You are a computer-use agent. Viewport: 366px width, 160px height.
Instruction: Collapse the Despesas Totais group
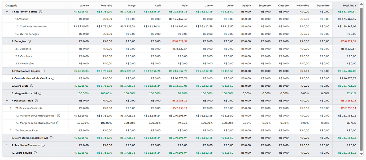tap(7, 101)
